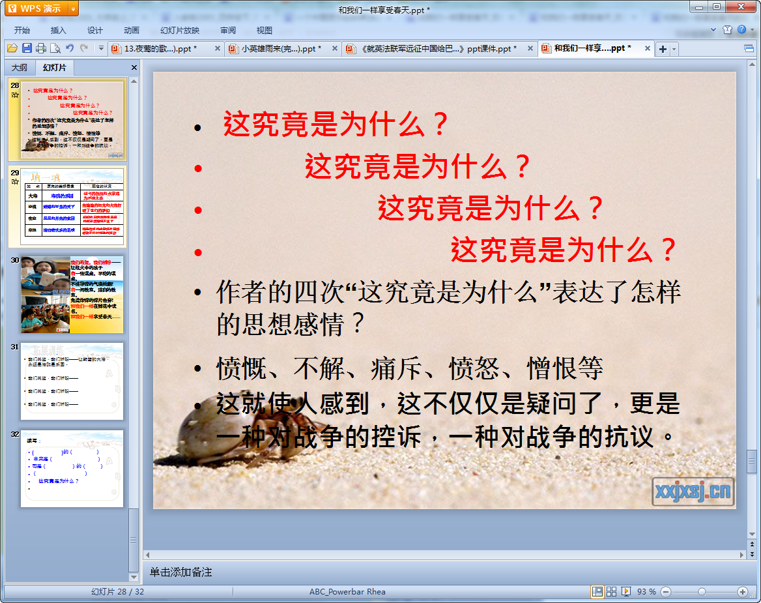Viewport: 761px width, 603px height.
Task: Save the presentation using the floppy disk icon
Action: tap(27, 48)
